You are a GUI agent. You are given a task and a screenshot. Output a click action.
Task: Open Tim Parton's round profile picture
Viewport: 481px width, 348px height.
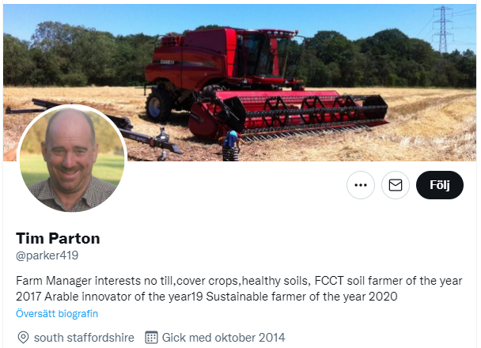tap(72, 158)
